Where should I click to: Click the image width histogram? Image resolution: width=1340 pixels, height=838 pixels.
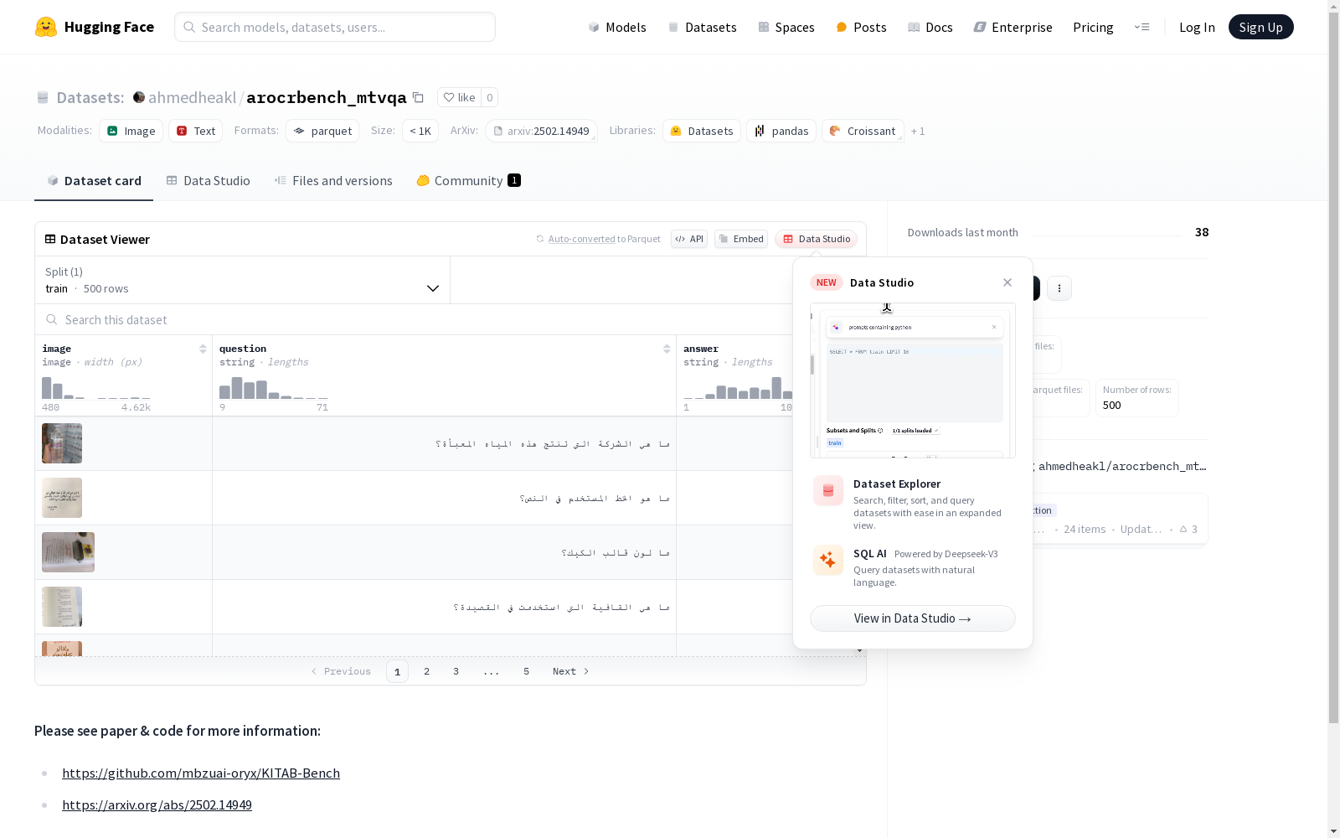click(96, 387)
